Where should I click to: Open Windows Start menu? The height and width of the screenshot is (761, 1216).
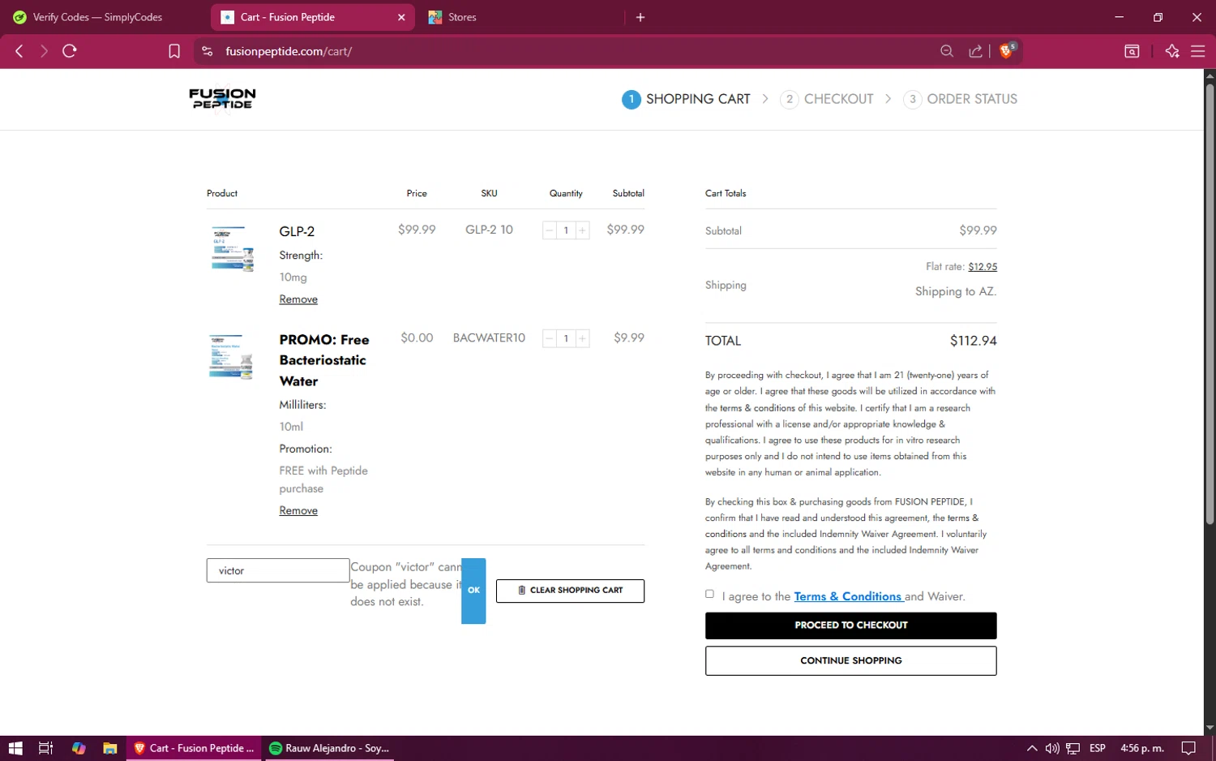click(15, 748)
